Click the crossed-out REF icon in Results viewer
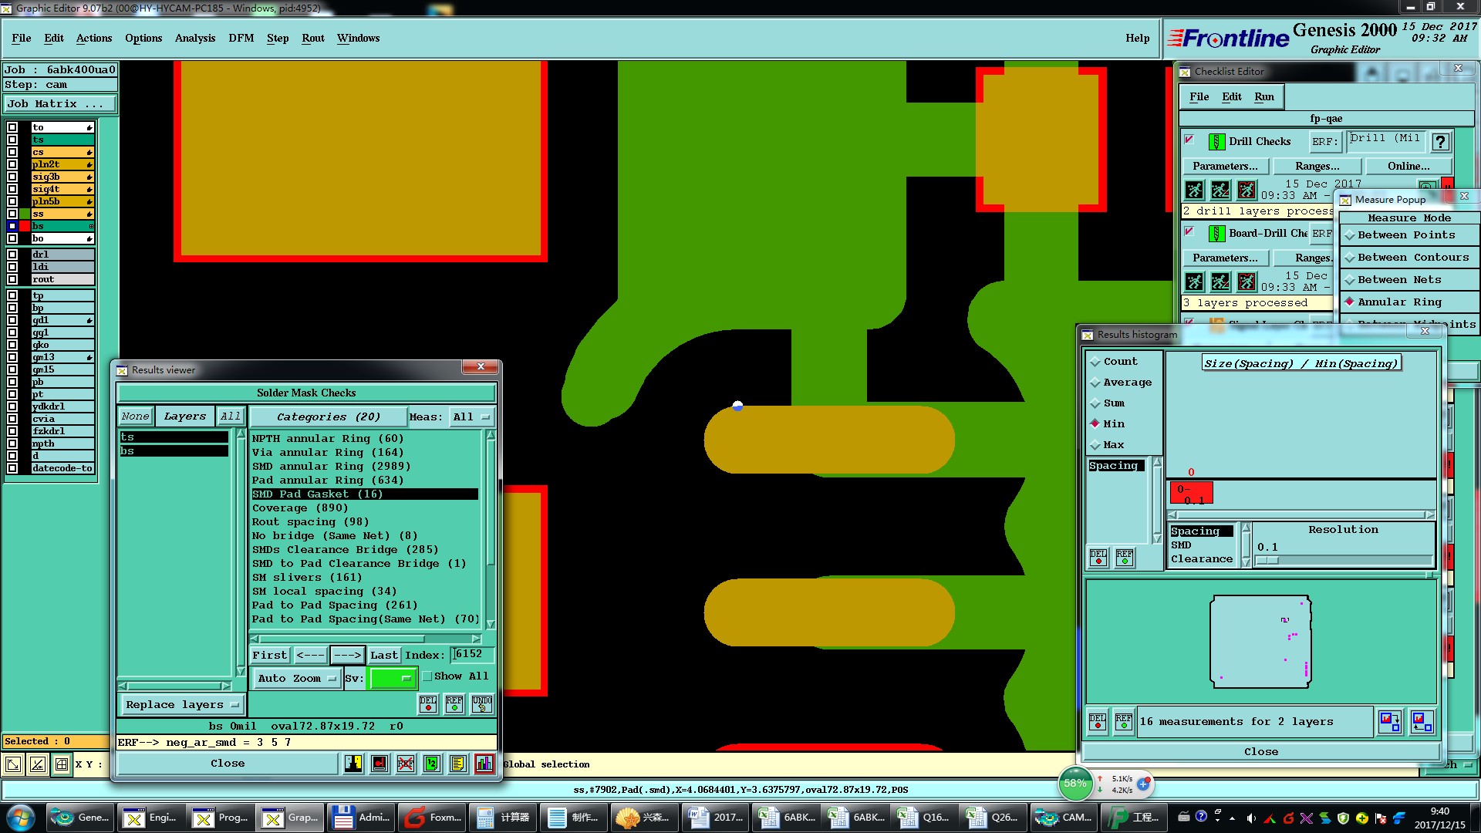 point(406,764)
